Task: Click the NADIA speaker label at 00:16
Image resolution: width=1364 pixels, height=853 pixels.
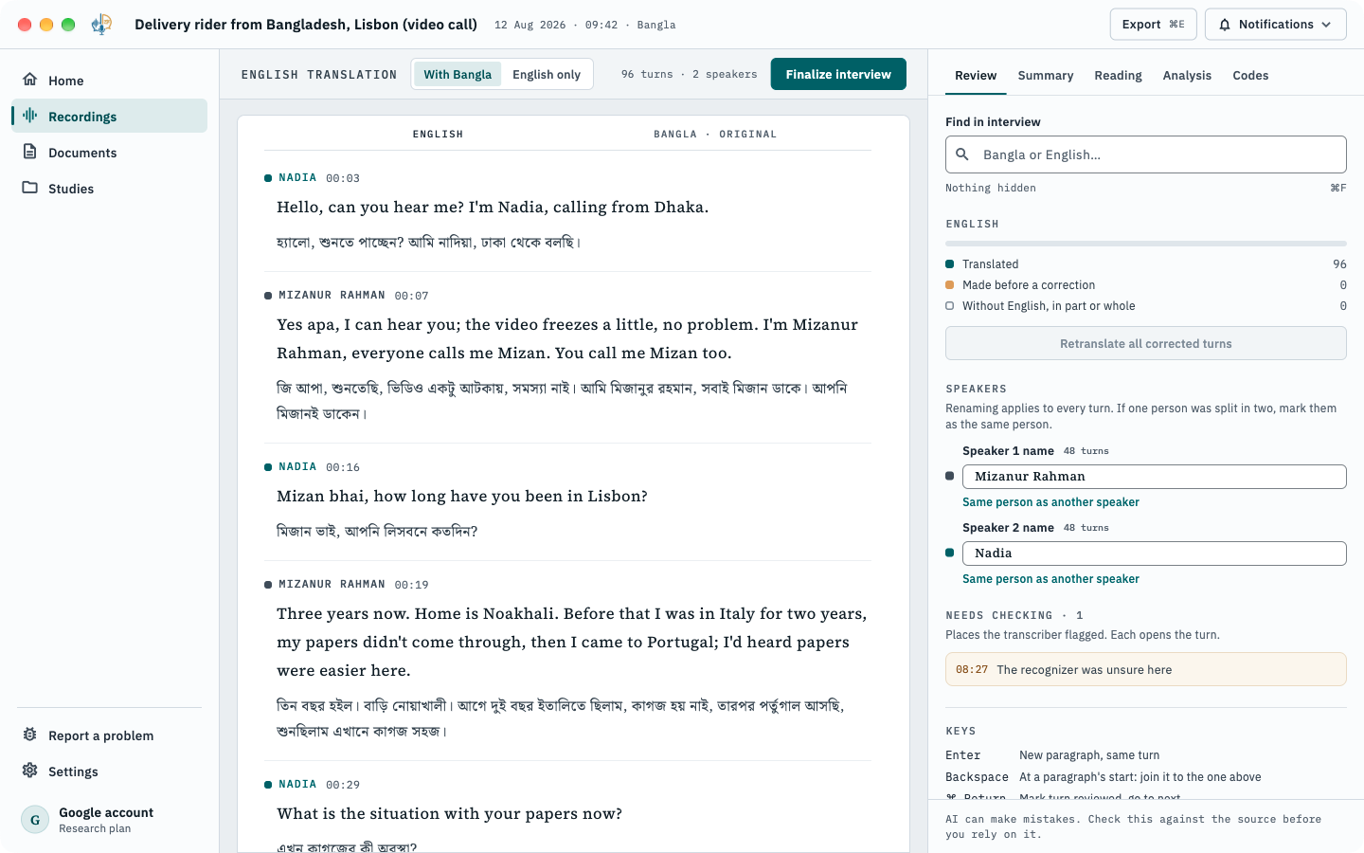Action: click(x=298, y=467)
